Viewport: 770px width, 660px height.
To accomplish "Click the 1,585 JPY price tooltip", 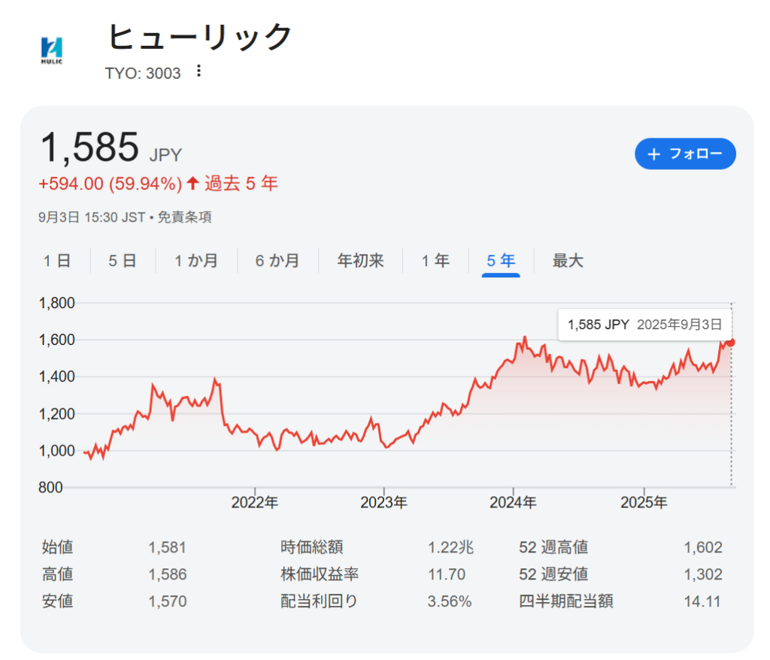I will pyautogui.click(x=644, y=325).
